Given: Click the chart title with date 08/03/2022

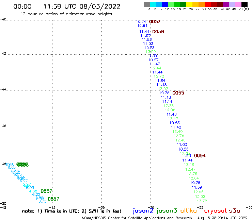Looking at the screenshot, I should pos(67,7).
